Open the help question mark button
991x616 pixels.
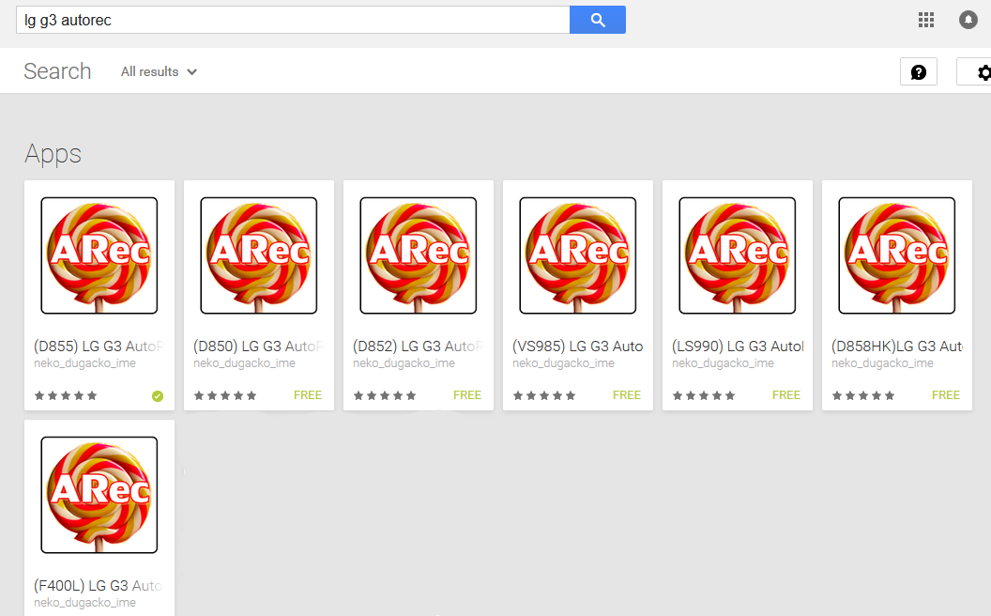pos(919,71)
